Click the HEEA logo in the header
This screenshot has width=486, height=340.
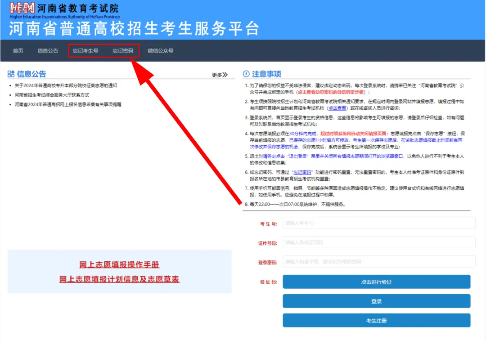click(22, 8)
